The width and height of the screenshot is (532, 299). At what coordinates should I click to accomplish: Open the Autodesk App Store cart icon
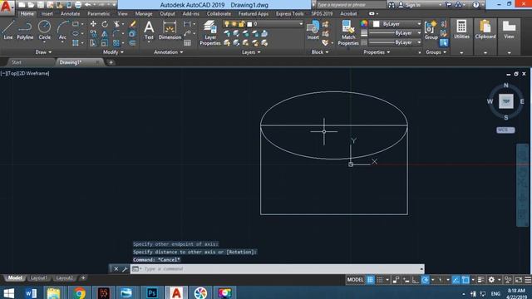coord(448,5)
